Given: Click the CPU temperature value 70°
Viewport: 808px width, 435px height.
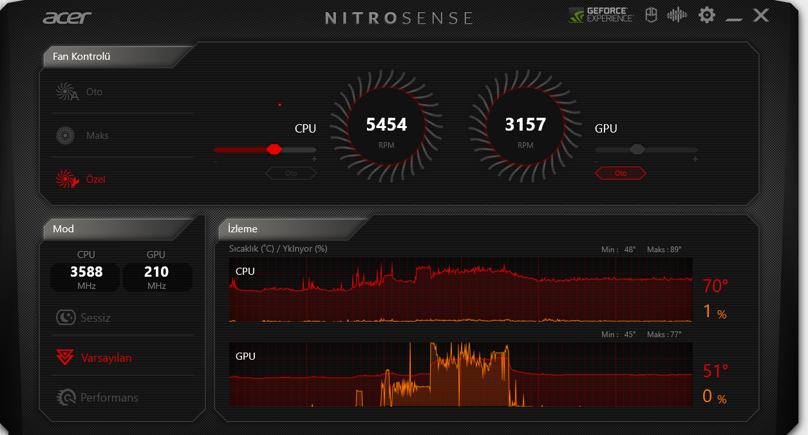Looking at the screenshot, I should tap(715, 286).
